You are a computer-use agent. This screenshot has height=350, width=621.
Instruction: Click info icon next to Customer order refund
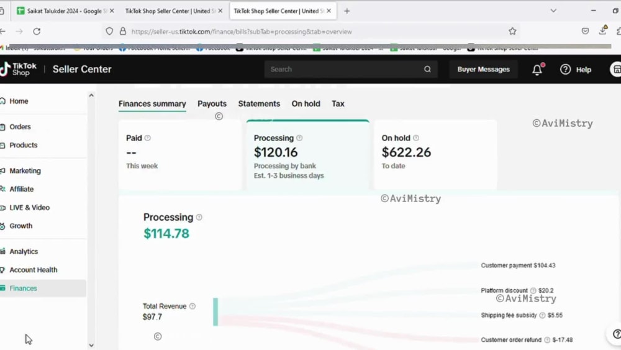(547, 339)
